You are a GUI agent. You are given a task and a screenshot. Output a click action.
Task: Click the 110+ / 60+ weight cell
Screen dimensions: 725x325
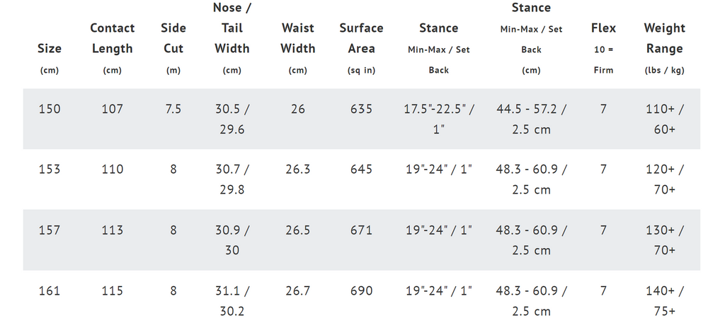pyautogui.click(x=664, y=119)
